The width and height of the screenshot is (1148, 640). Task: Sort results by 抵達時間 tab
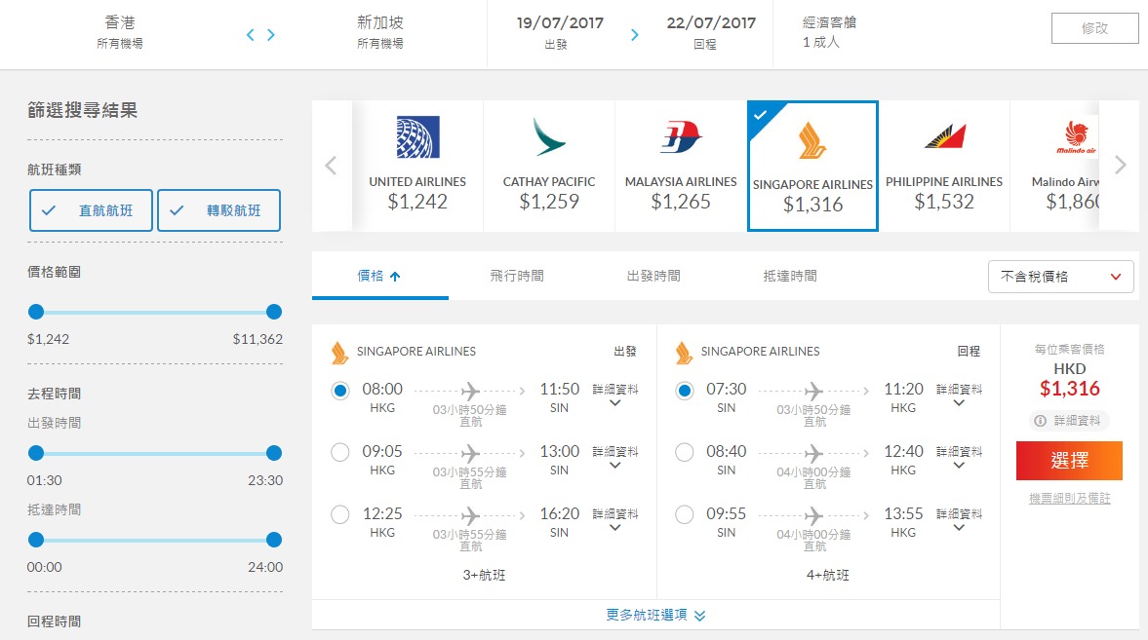click(790, 276)
